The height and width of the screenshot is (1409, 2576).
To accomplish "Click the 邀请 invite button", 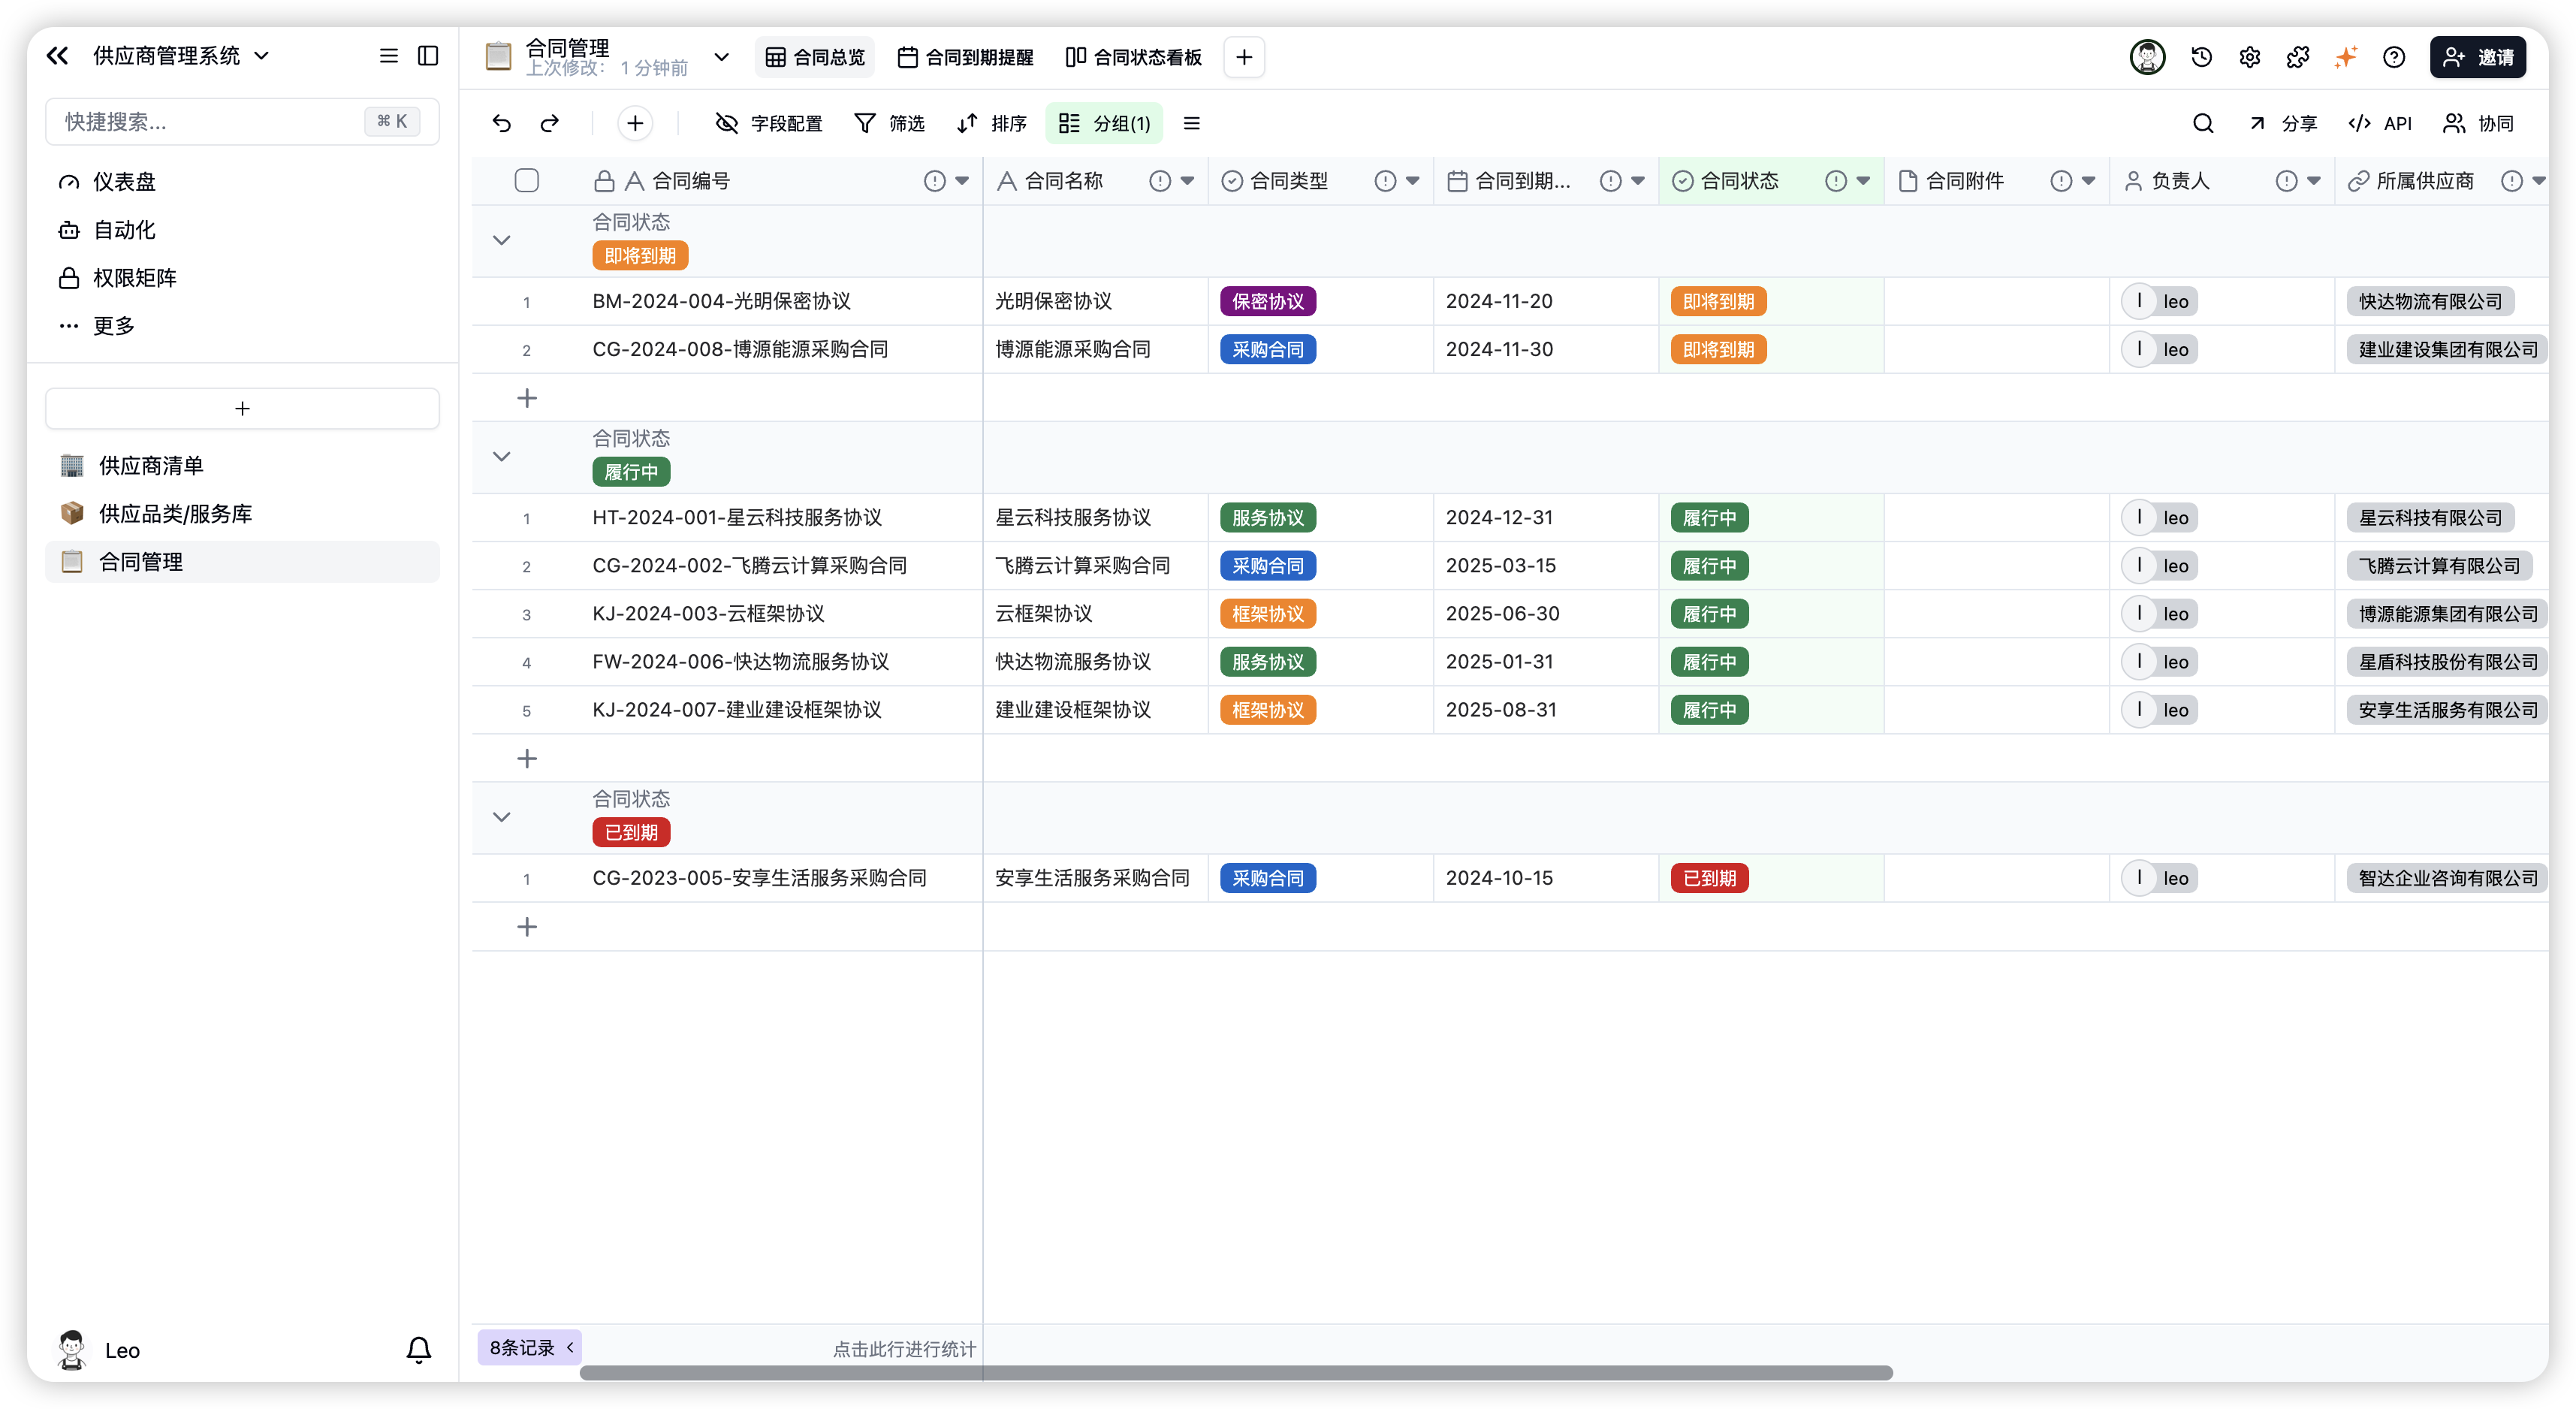I will click(2477, 57).
